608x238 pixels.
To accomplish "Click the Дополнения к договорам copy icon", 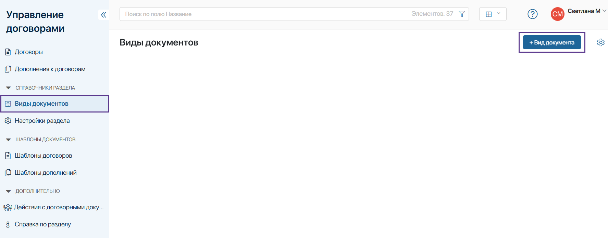I will (8, 69).
